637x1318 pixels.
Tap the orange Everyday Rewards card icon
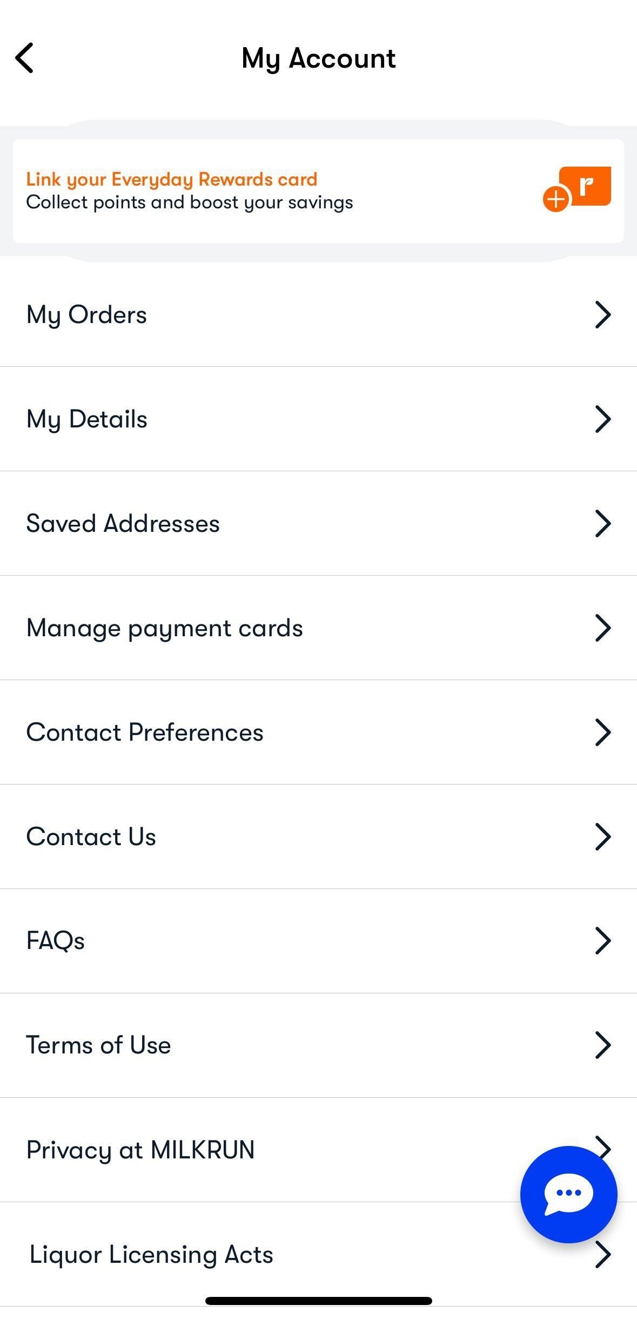click(577, 189)
